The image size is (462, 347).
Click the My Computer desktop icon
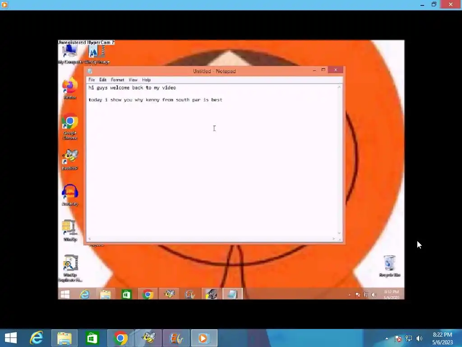(x=70, y=55)
